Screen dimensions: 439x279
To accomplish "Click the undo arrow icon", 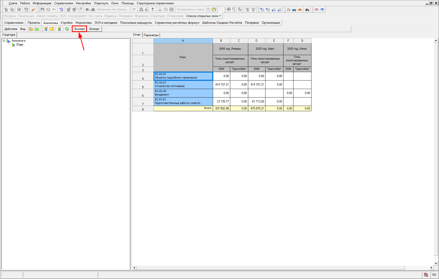I will pyautogui.click(x=54, y=9).
